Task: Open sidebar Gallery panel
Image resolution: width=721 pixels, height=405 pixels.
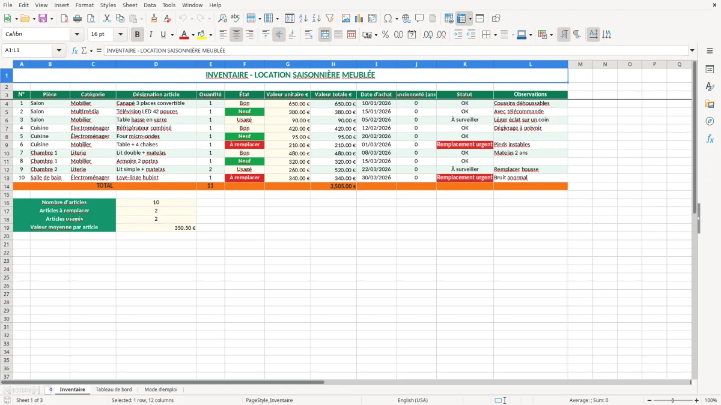Action: 710,104
